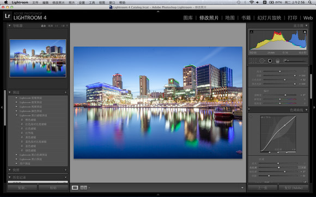Show the bottom filmstrip panel arrow
Screen dimensions: 316x197
tap(158, 195)
